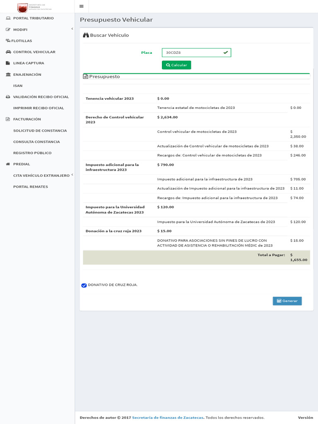
Task: Click the $ 705.00 amount
Action: click(x=298, y=179)
